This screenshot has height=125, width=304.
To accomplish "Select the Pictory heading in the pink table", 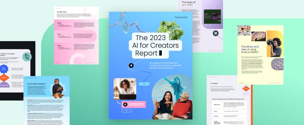I will coord(59,34).
